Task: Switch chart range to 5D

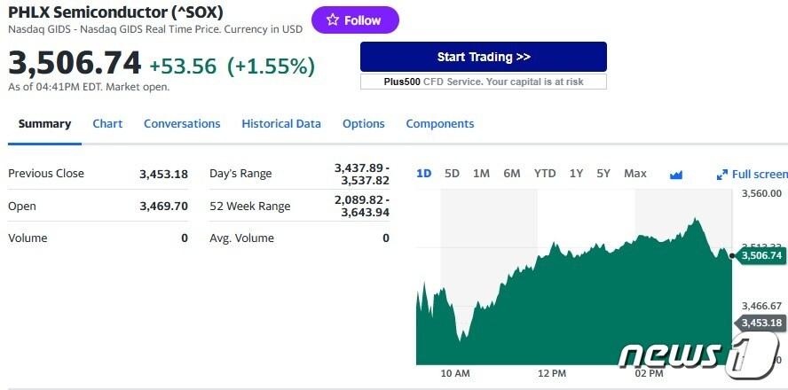Action: tap(452, 174)
